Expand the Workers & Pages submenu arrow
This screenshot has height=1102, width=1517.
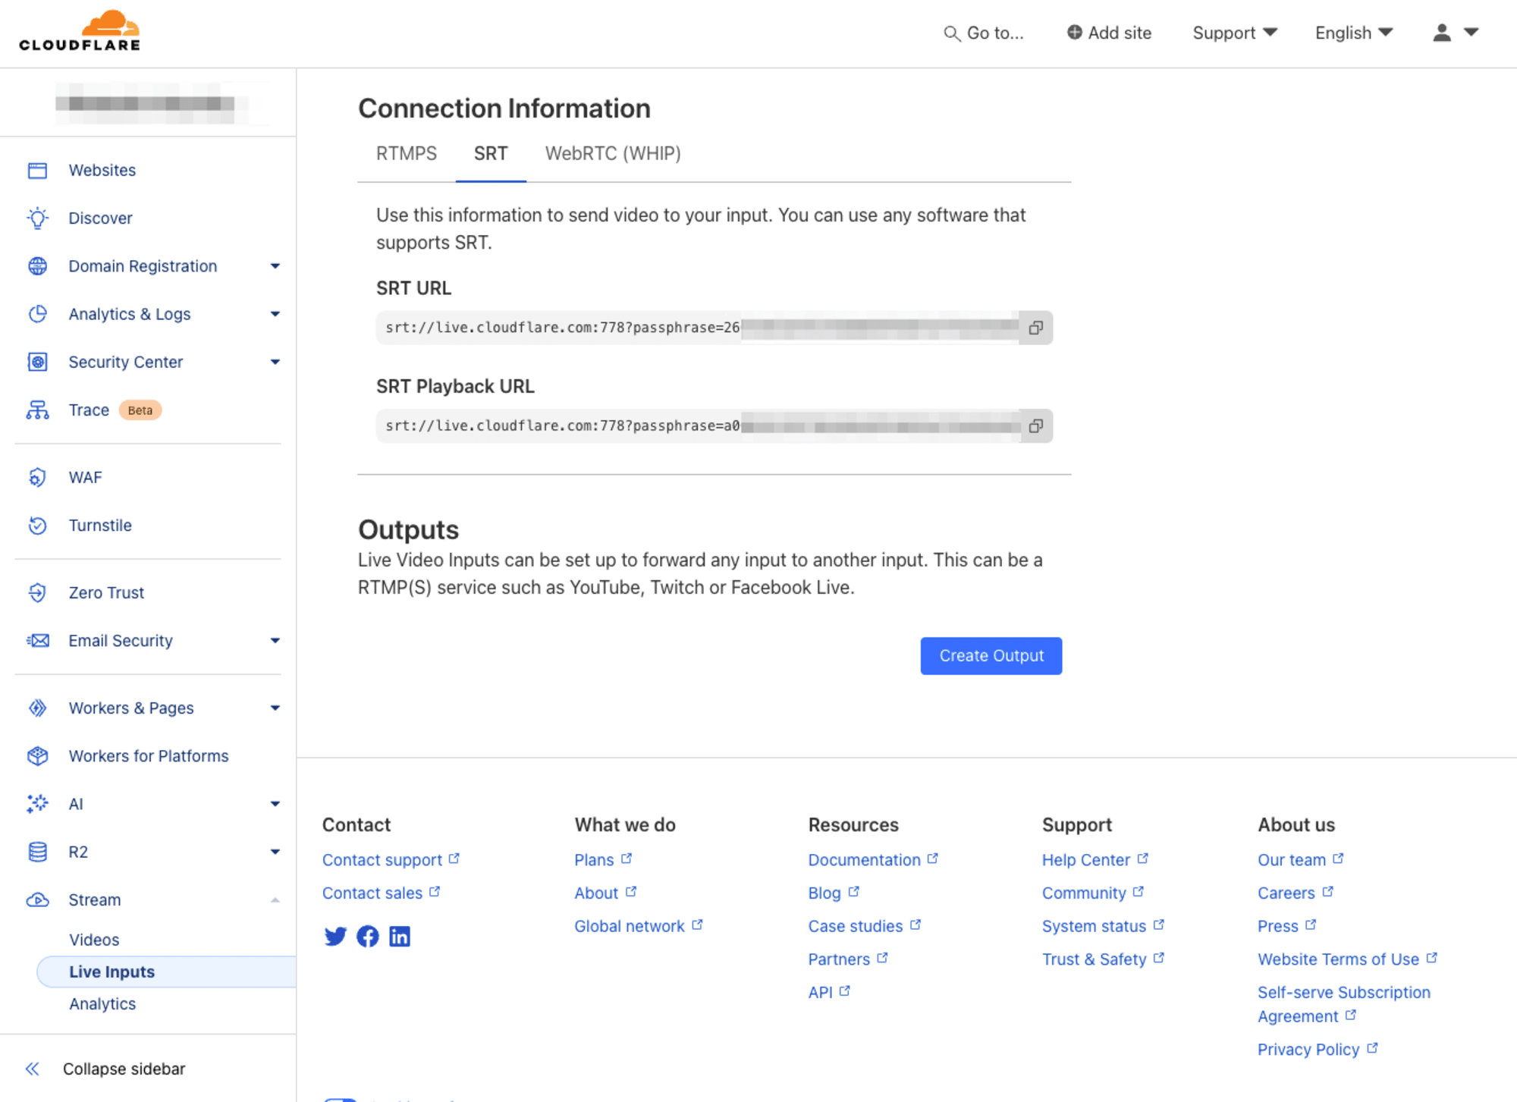coord(275,708)
